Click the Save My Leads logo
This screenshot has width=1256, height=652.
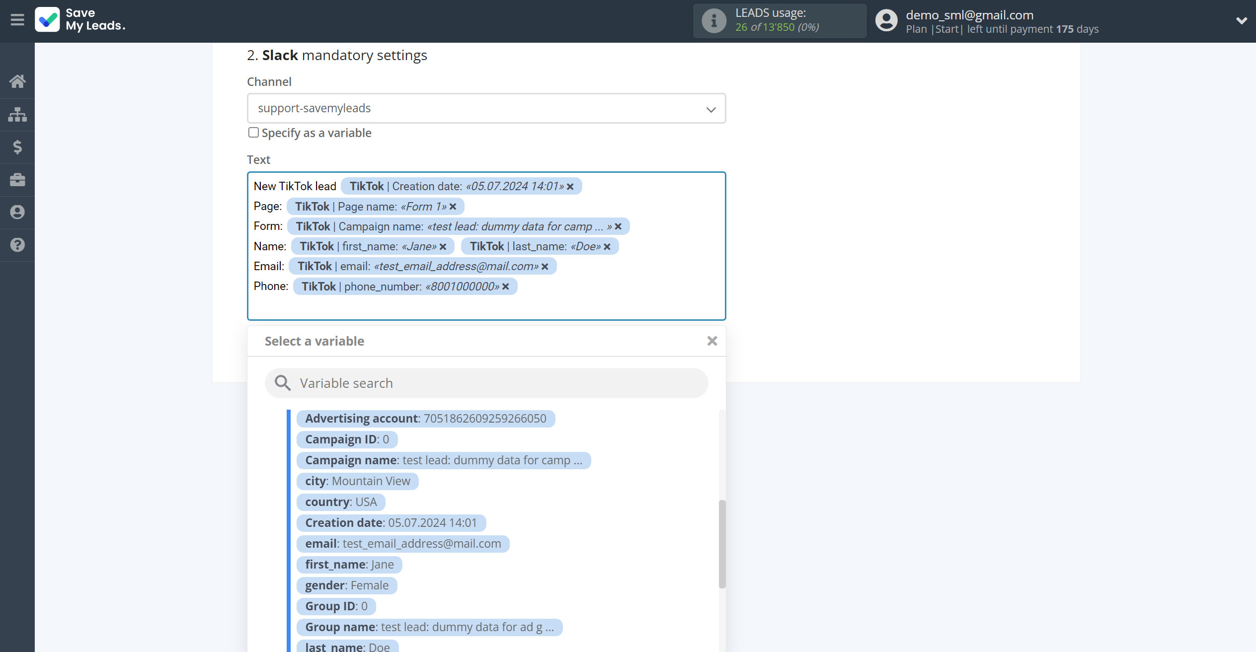[80, 20]
